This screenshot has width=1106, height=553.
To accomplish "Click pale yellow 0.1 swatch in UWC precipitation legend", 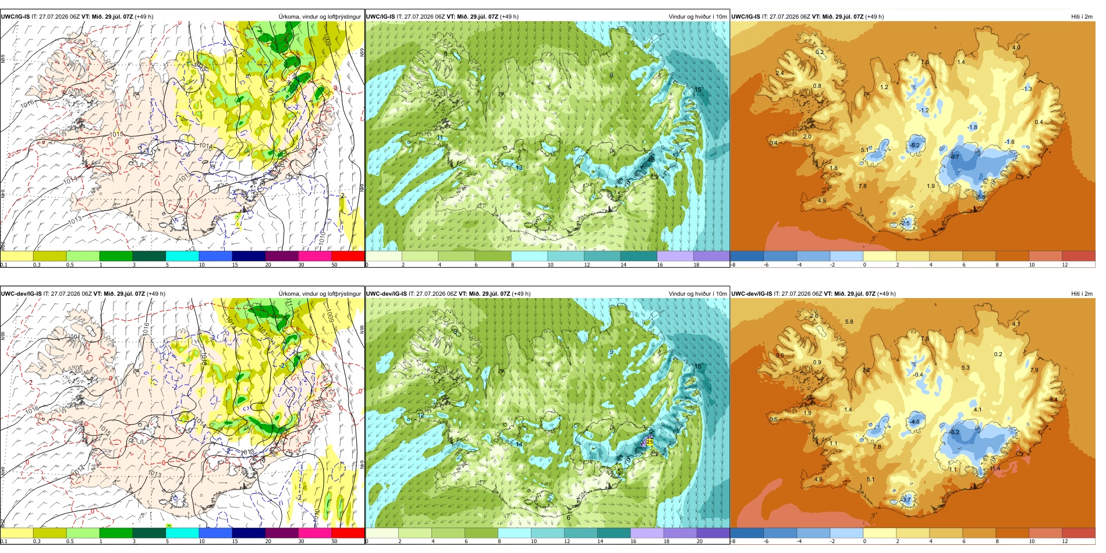I will click(16, 256).
